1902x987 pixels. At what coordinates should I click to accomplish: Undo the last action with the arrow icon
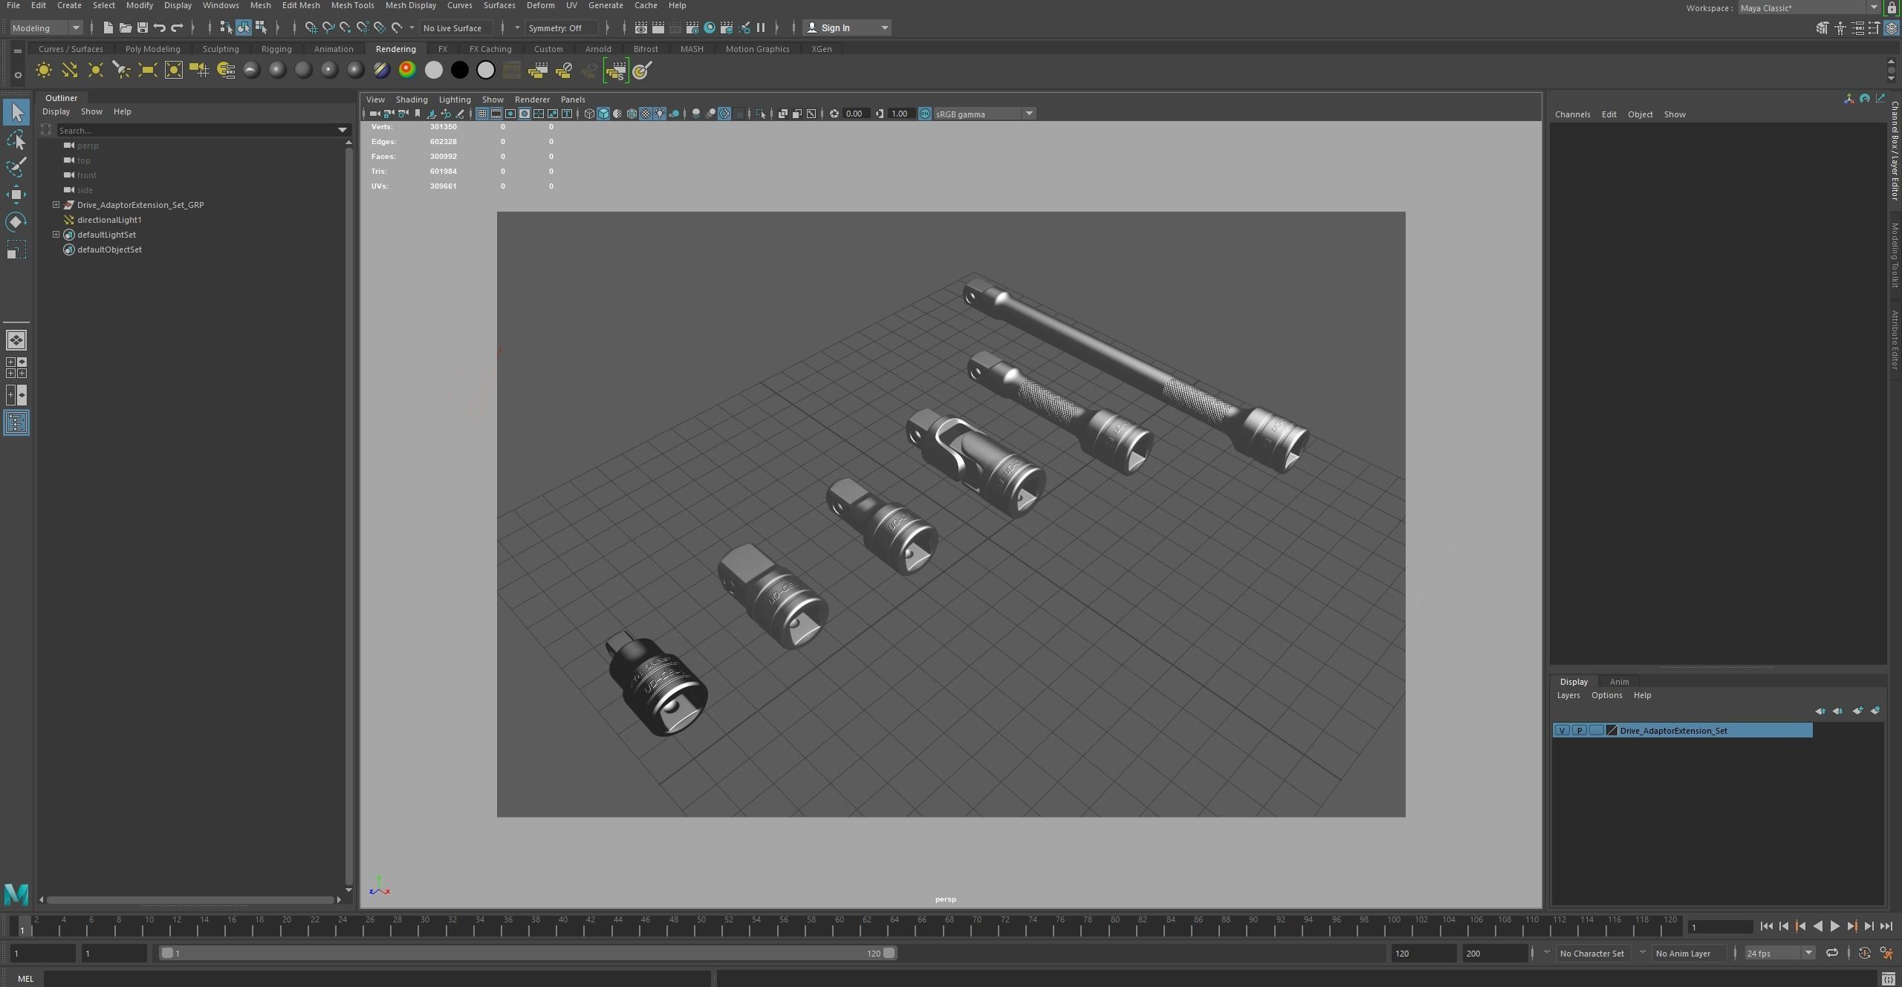159,28
